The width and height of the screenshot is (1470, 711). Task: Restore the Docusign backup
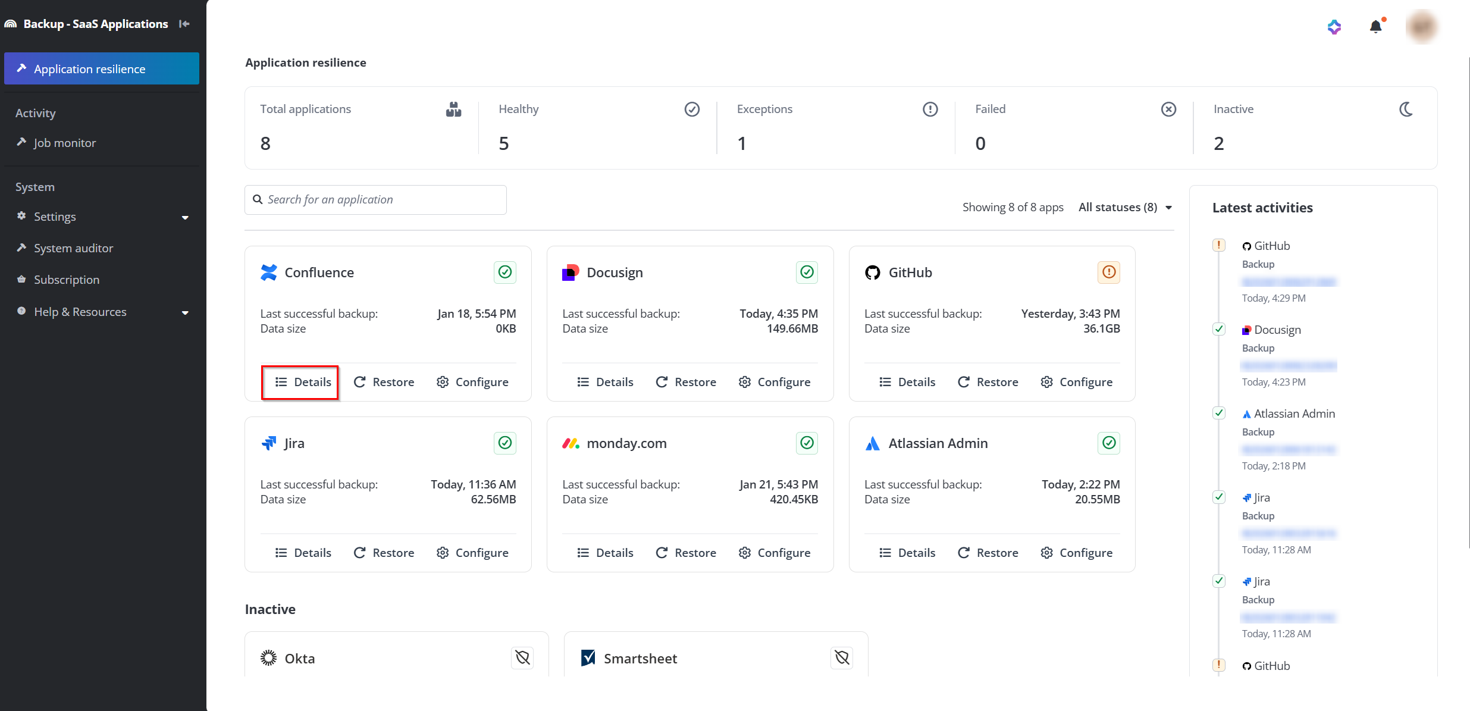point(686,382)
